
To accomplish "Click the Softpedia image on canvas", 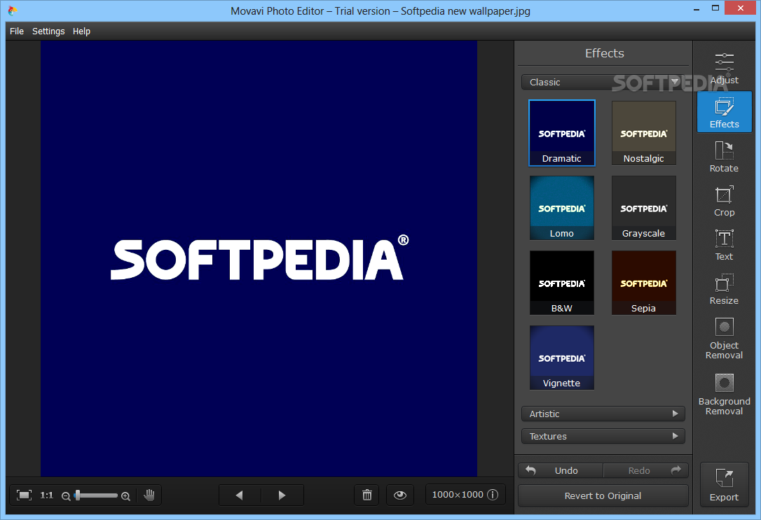I will (x=259, y=259).
